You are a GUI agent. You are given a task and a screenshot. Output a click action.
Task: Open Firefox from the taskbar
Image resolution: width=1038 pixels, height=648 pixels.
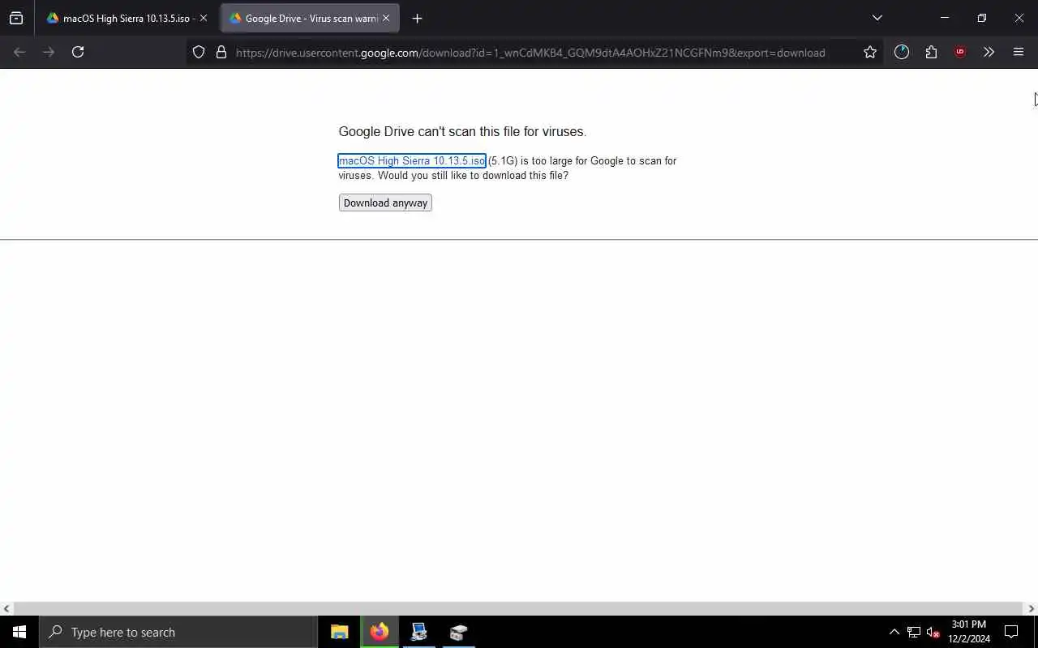click(380, 632)
